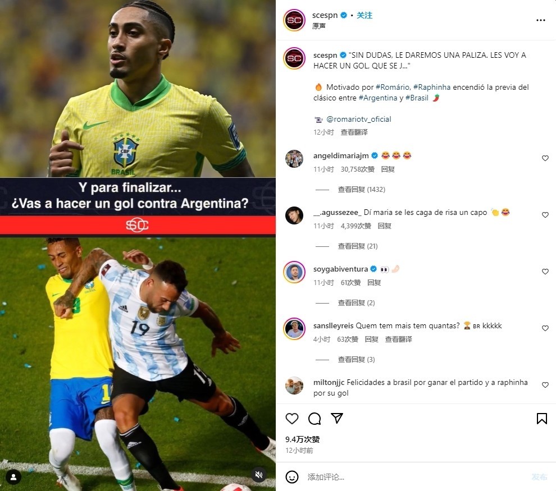556x491 pixels.
Task: Open the #Raphinha hashtag
Action: [x=431, y=87]
